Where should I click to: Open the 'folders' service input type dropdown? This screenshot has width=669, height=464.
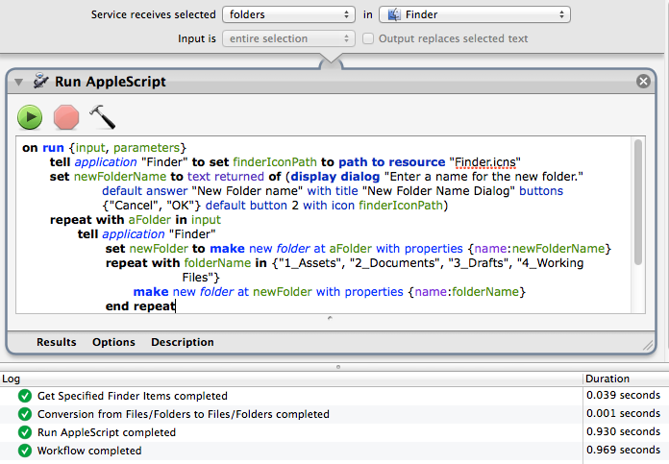click(x=289, y=14)
